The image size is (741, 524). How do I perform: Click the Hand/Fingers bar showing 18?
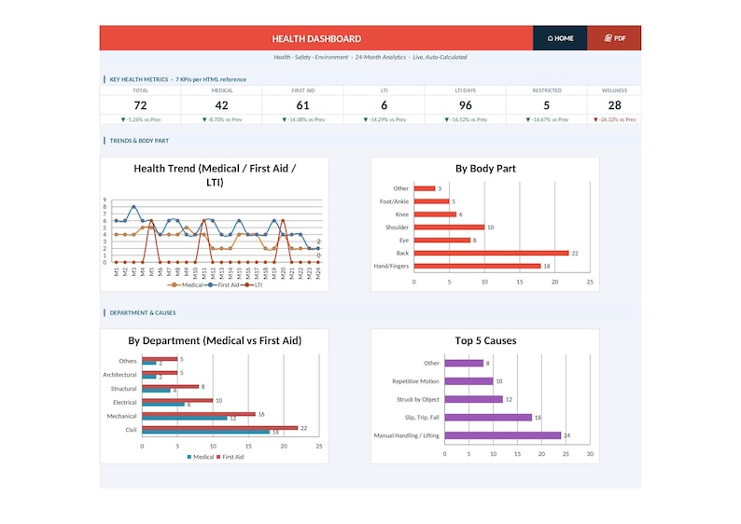point(477,267)
